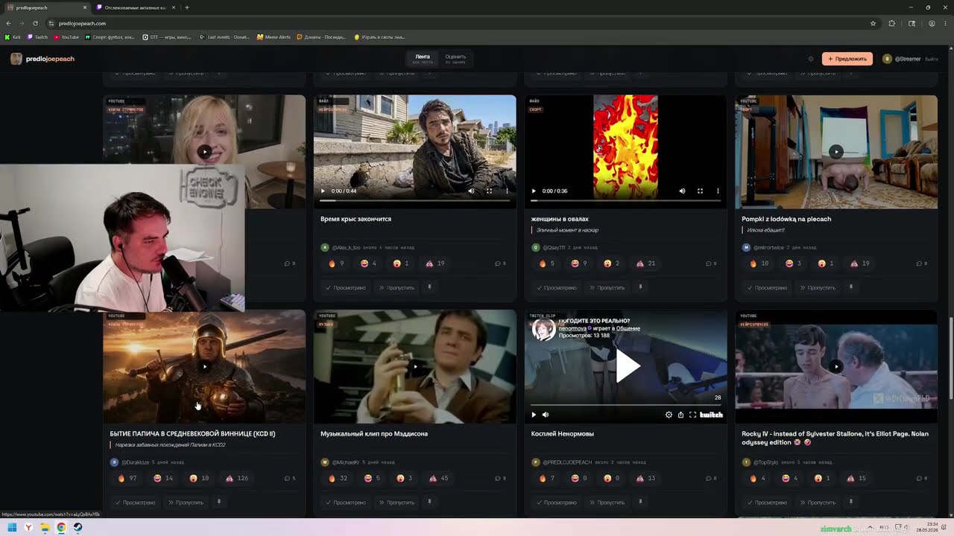The image size is (954, 536).
Task: Open the YouTube bookmark
Action: tap(66, 36)
